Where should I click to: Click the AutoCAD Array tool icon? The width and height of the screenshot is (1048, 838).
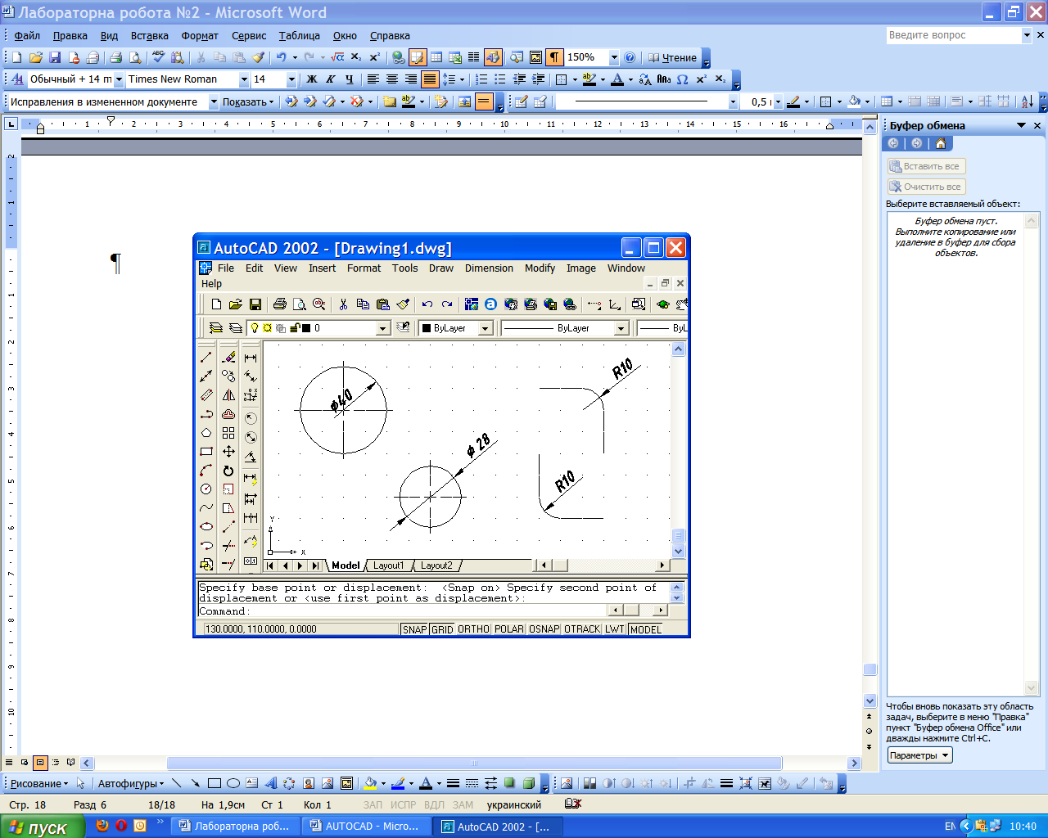click(228, 433)
